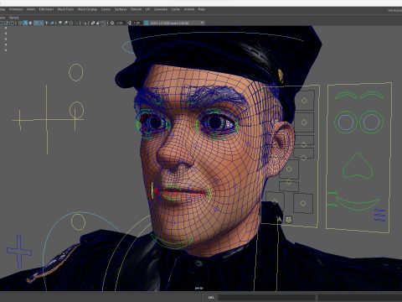This screenshot has height=302, width=402.
Task: Toggle viewport shadows
Action: tap(52, 23)
